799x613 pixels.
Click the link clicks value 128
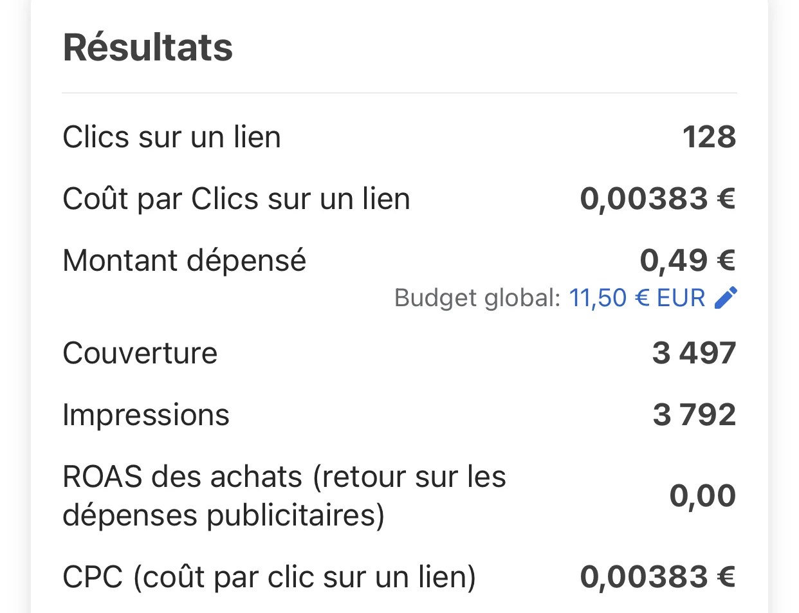point(709,137)
